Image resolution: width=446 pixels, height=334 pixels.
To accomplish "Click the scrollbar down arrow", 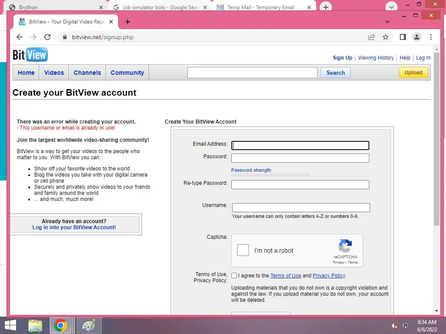I will tap(436, 311).
